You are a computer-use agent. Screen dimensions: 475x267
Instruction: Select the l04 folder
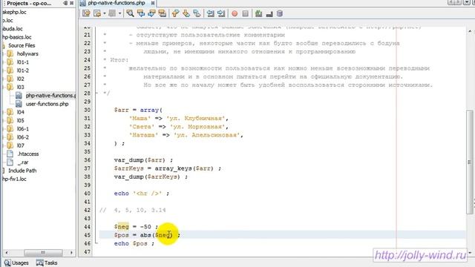tap(20, 112)
